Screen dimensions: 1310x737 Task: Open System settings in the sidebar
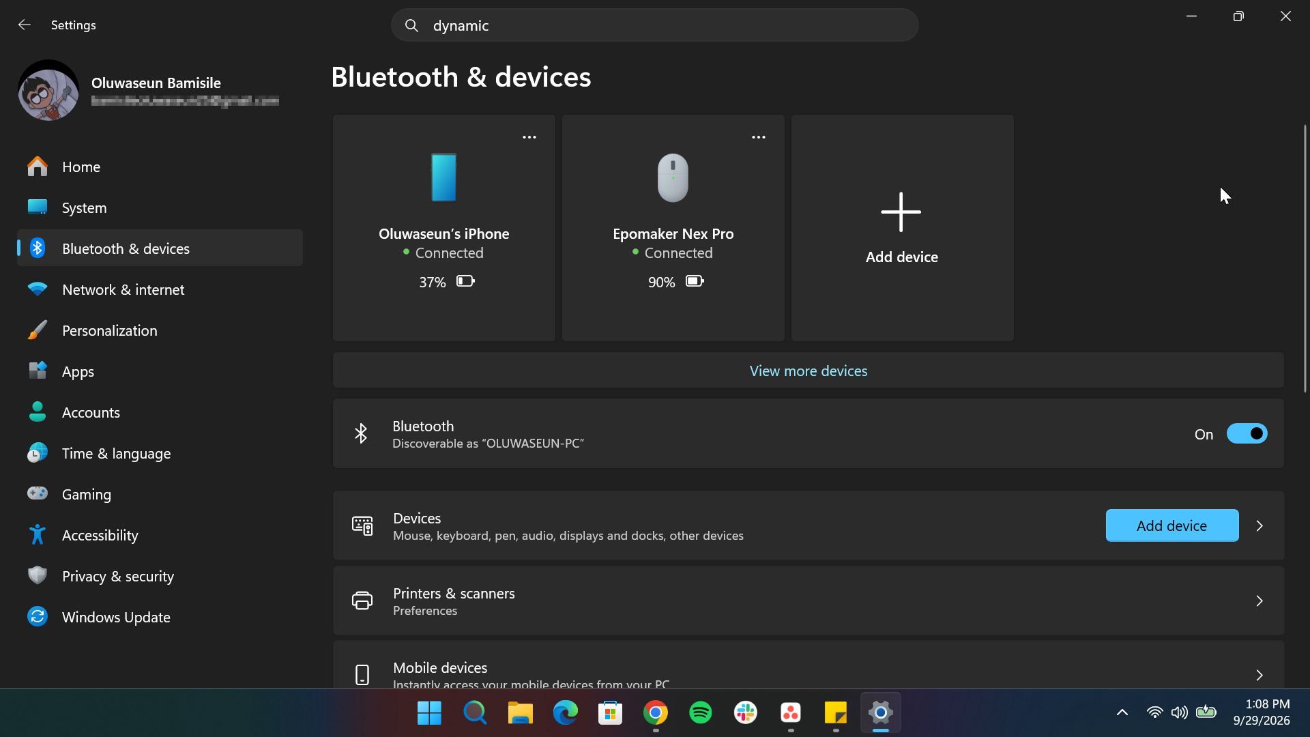(160, 207)
